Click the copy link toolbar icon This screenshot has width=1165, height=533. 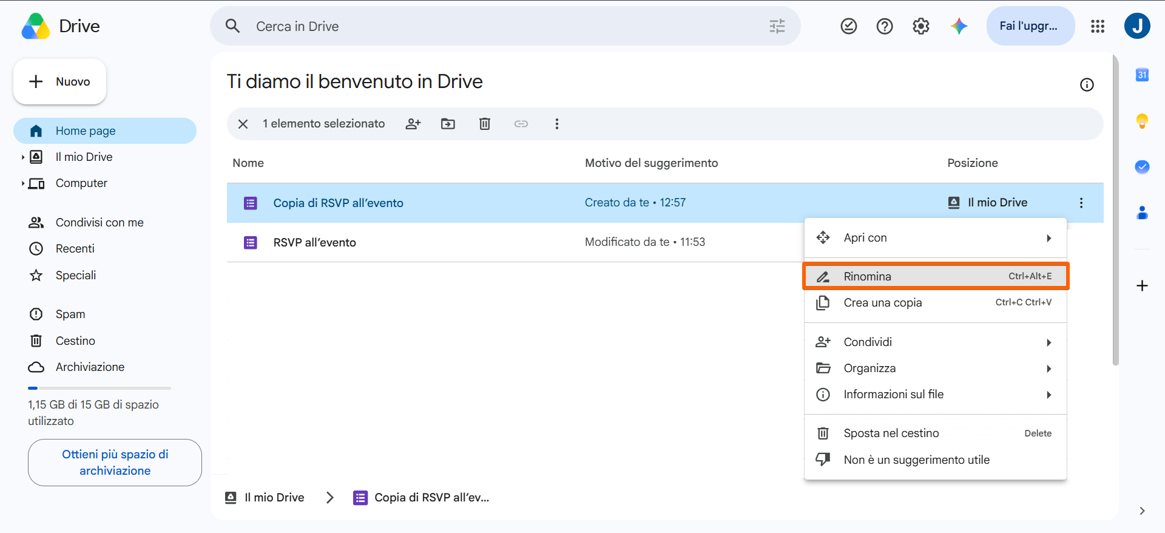521,124
